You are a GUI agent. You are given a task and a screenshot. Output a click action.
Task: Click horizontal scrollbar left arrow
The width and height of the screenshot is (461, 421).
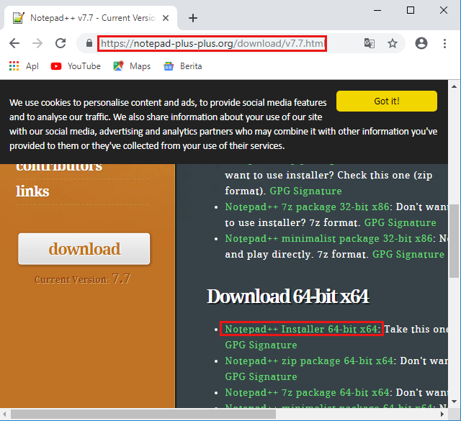pyautogui.click(x=4, y=415)
